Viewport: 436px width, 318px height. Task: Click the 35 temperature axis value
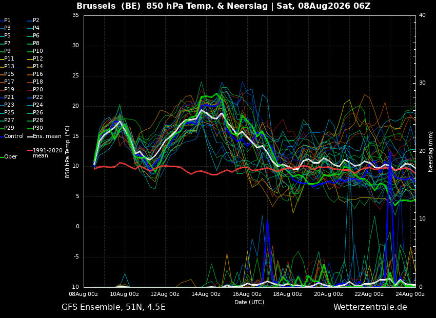point(75,15)
